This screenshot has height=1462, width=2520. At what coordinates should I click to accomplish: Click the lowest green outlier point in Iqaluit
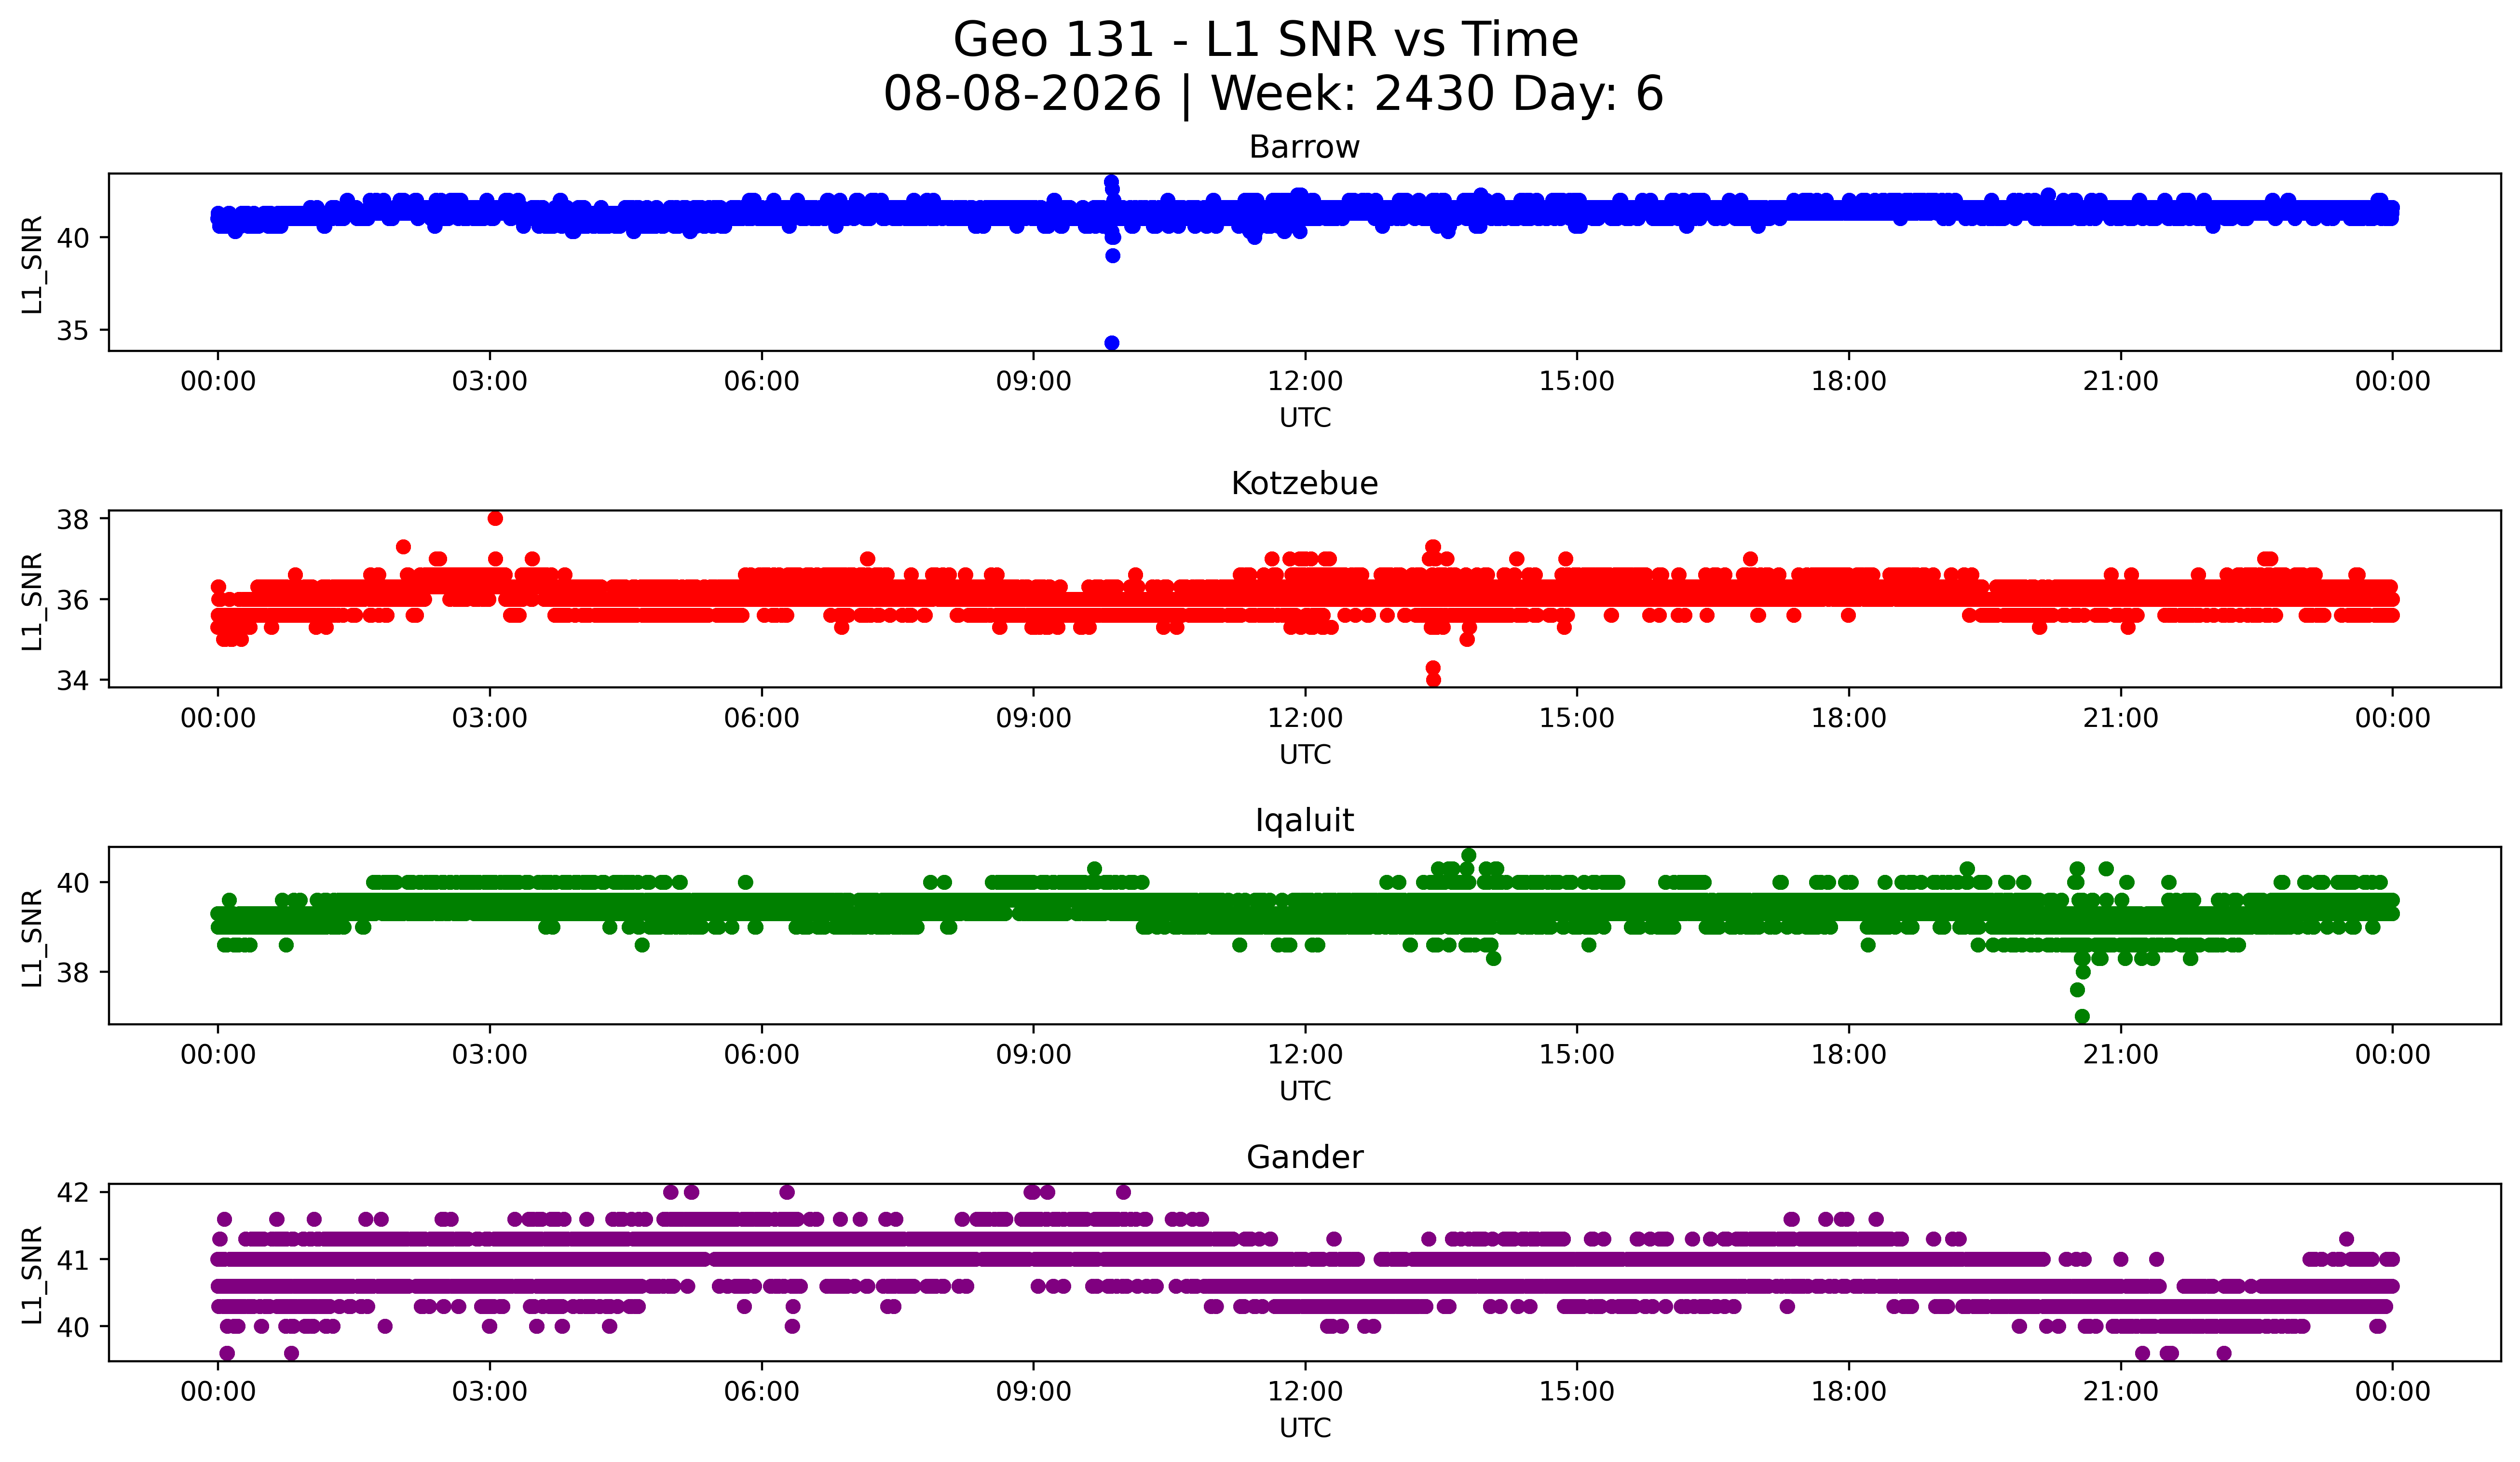pos(2082,1016)
